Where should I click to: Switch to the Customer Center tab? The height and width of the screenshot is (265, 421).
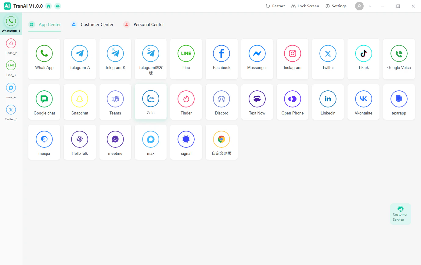coord(92,24)
